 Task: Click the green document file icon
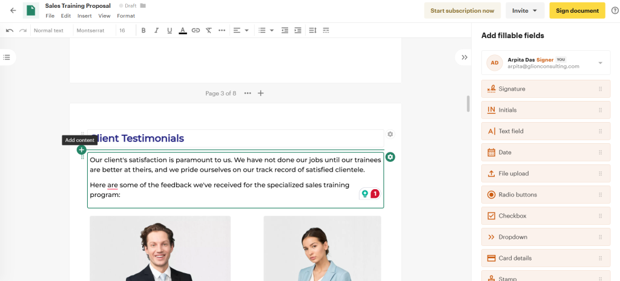31,11
